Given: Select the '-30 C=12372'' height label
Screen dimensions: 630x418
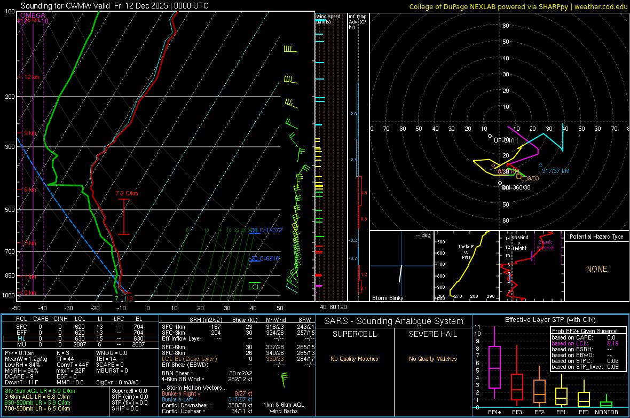Looking at the screenshot, I should (x=265, y=230).
